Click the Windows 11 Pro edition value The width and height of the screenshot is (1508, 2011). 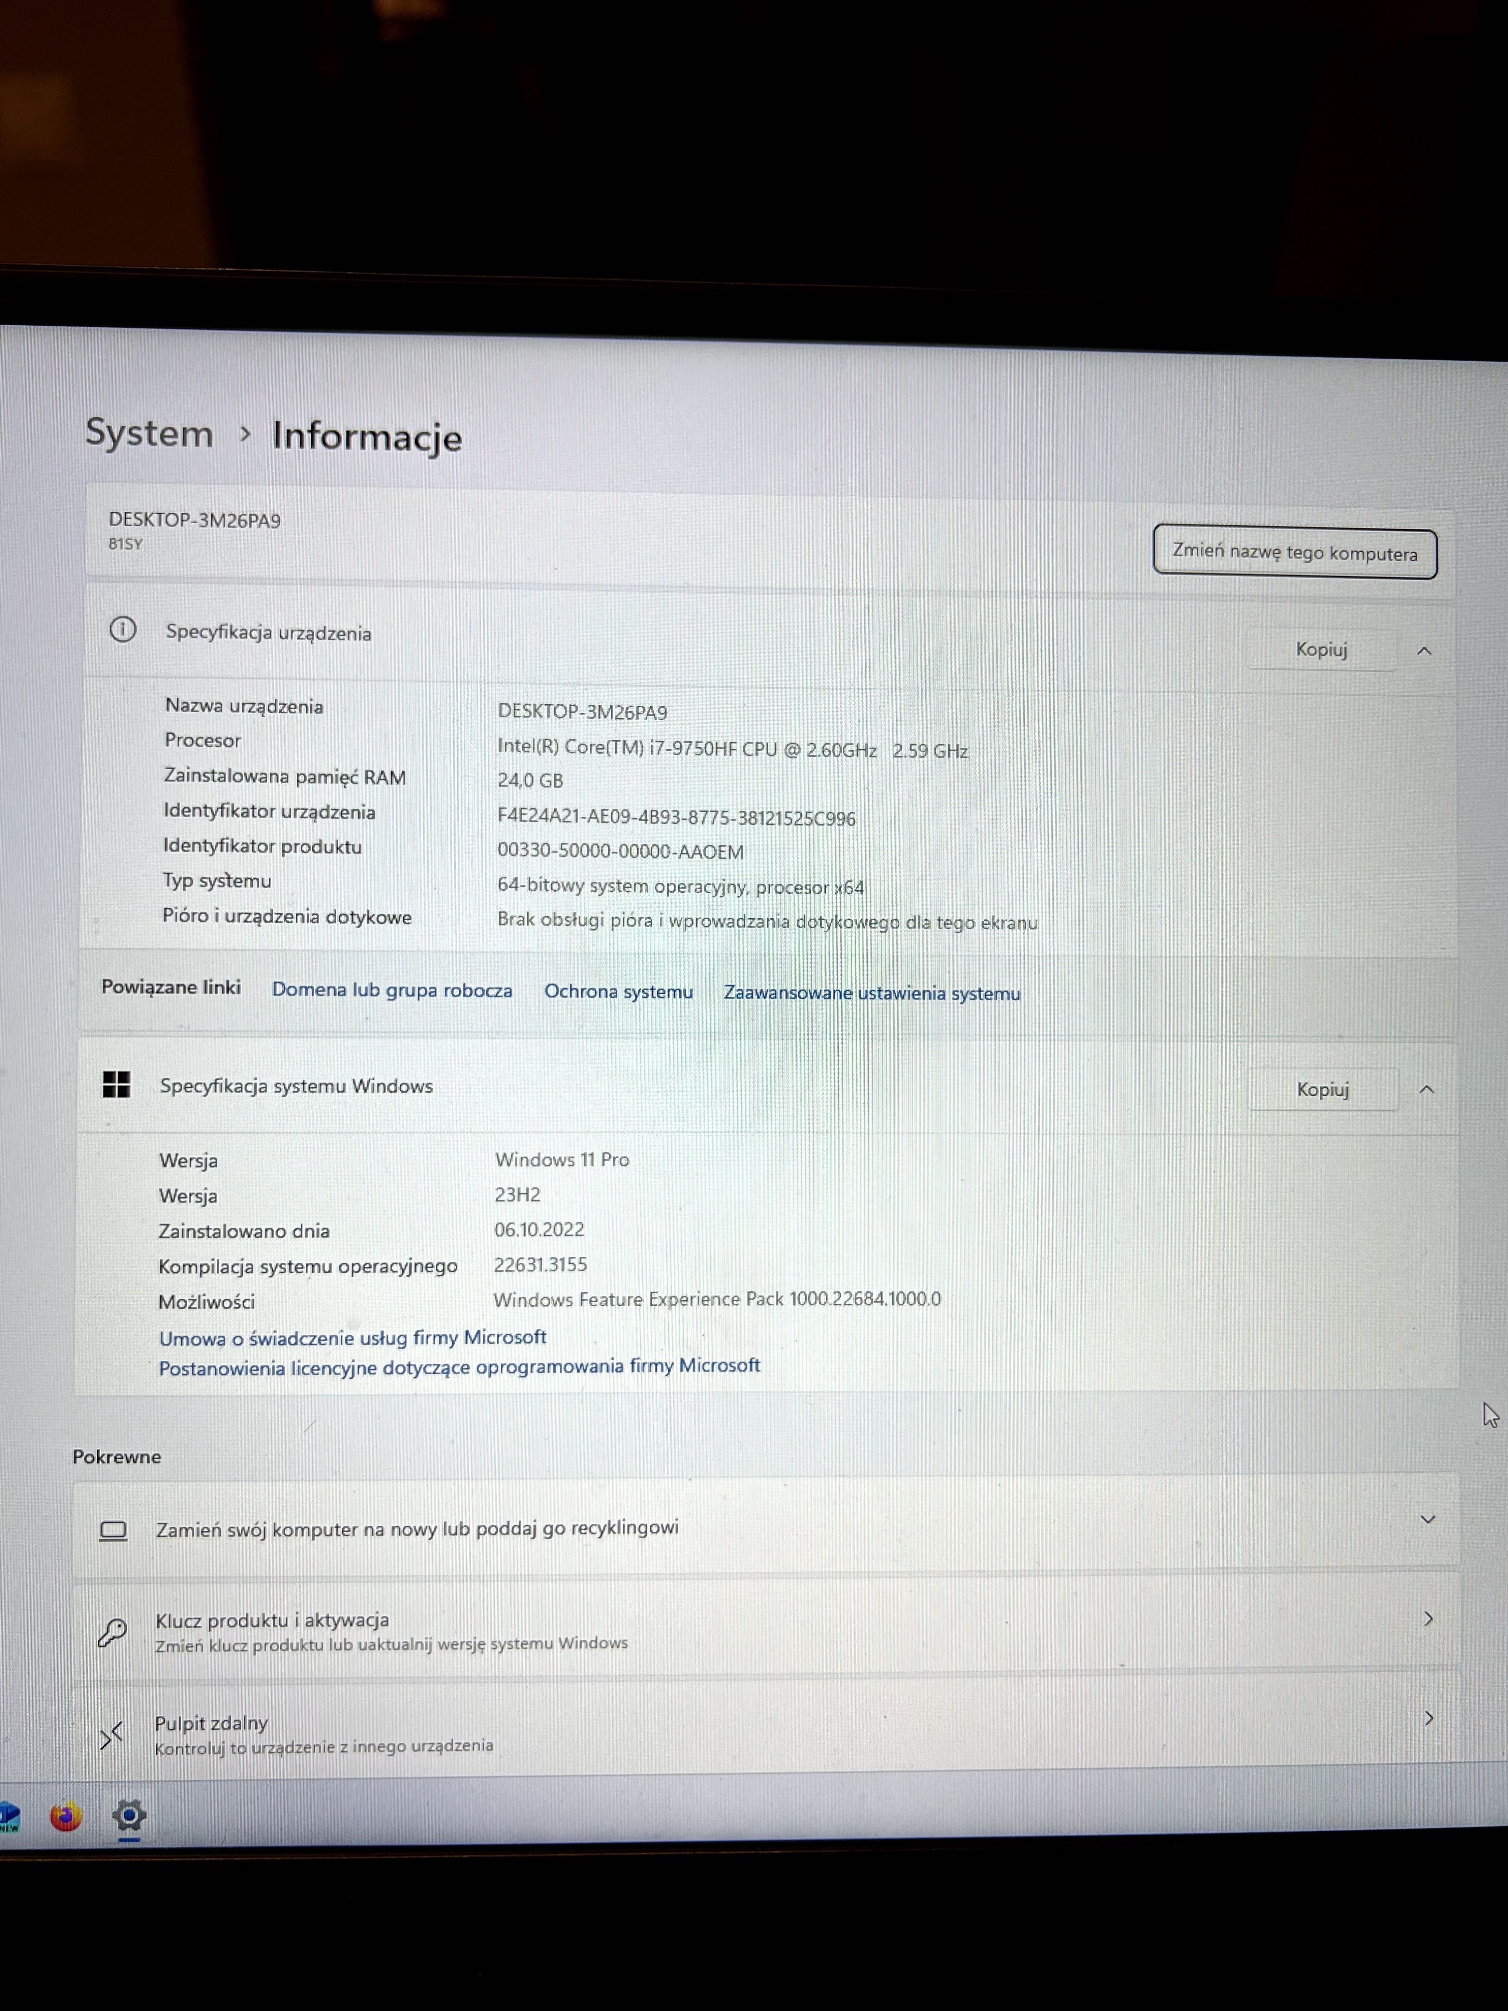562,1160
